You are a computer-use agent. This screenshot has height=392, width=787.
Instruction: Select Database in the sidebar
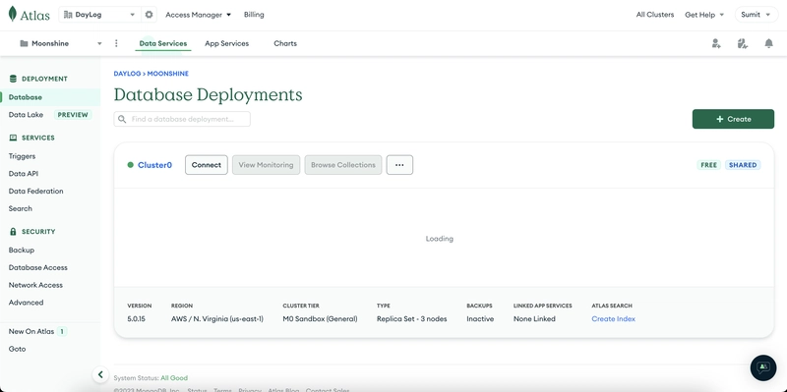(50, 97)
